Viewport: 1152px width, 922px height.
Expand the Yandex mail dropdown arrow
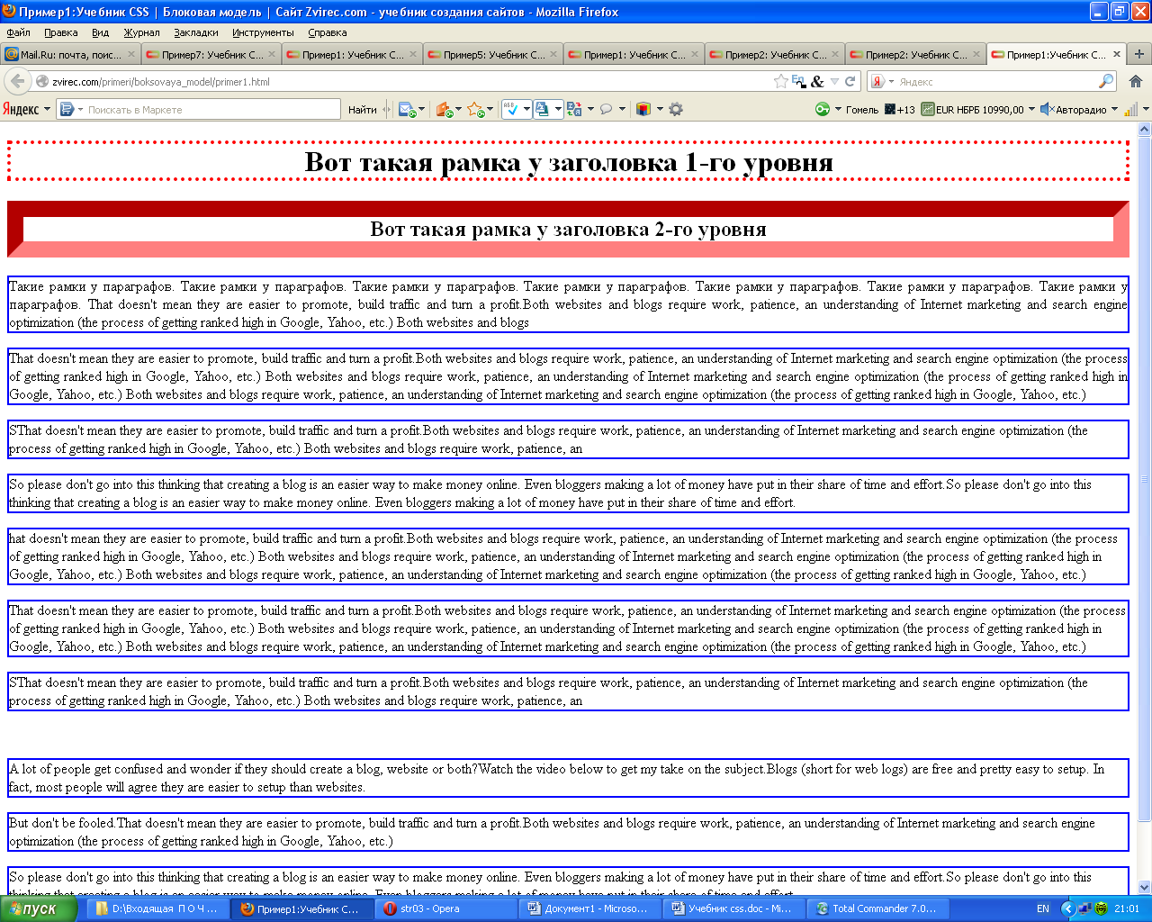421,110
